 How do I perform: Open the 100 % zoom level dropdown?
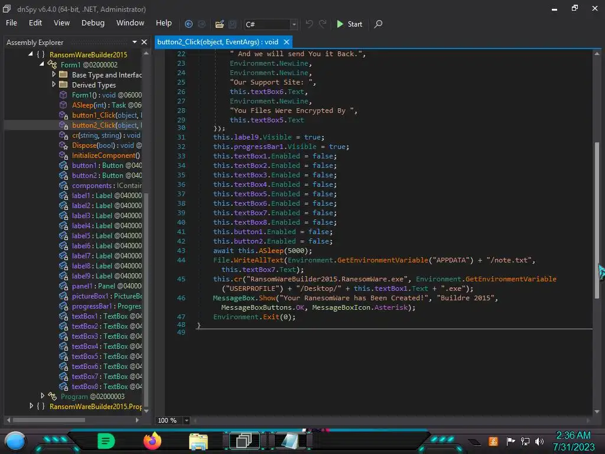coord(186,420)
